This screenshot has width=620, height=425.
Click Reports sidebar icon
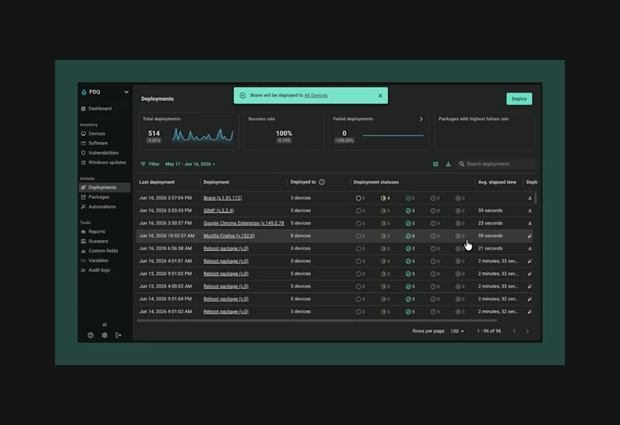(83, 231)
